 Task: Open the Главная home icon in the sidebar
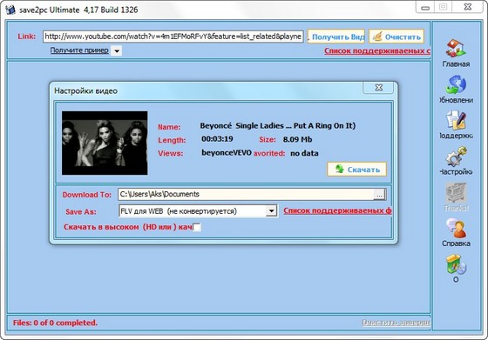click(456, 49)
